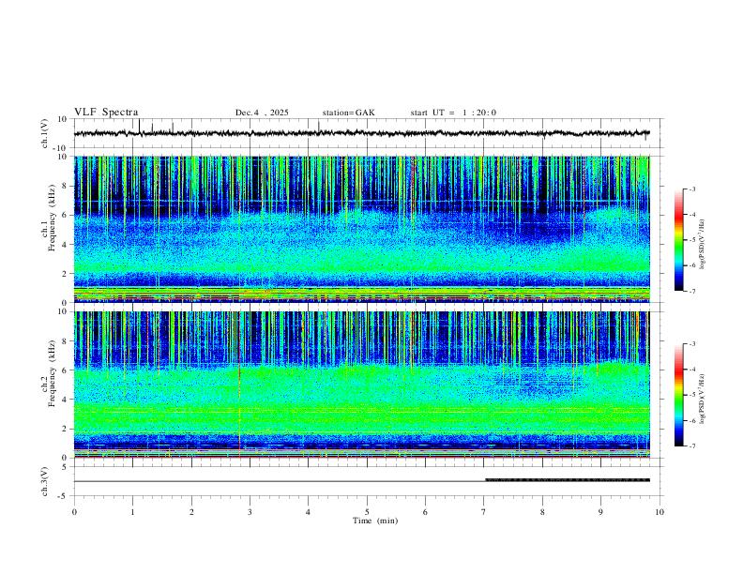
Task: Click the ch.2 spectrogram color bar
Action: [678, 395]
